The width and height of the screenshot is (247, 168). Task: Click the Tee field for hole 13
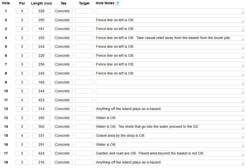[x=63, y=118]
